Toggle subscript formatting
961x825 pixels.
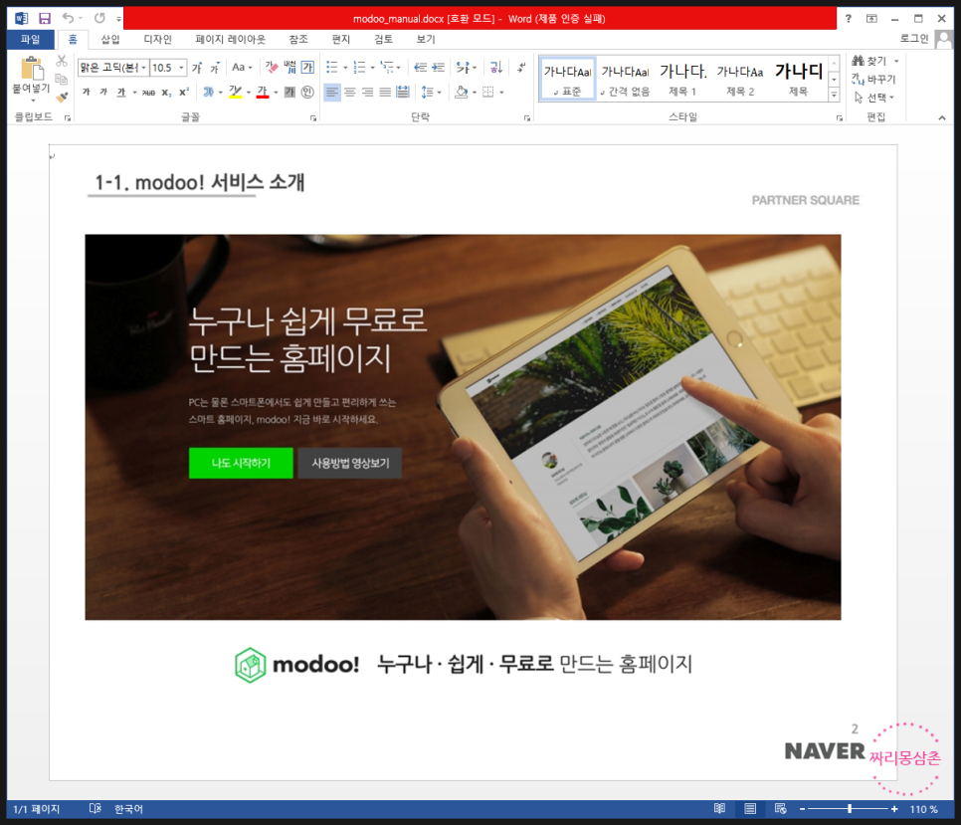click(166, 93)
